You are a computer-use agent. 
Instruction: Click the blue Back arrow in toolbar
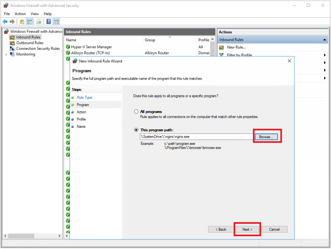click(x=5, y=21)
